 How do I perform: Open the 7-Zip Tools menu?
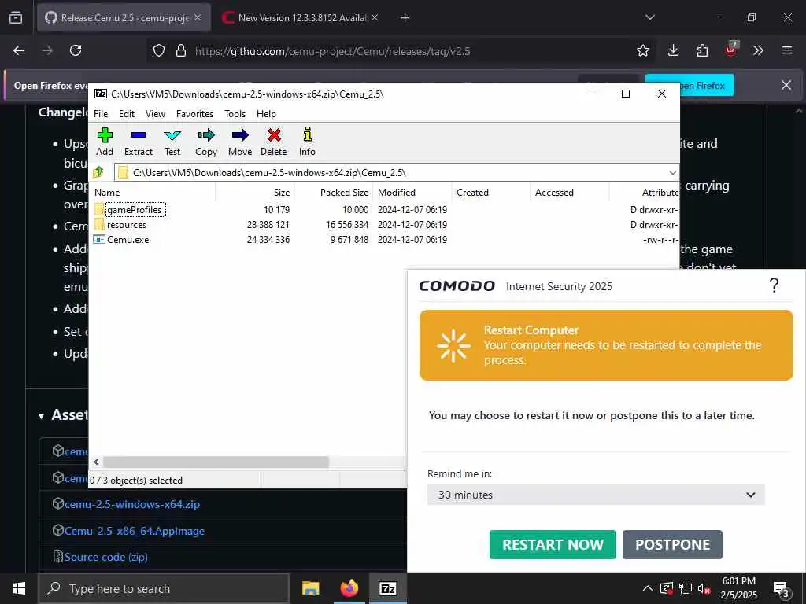coord(235,114)
